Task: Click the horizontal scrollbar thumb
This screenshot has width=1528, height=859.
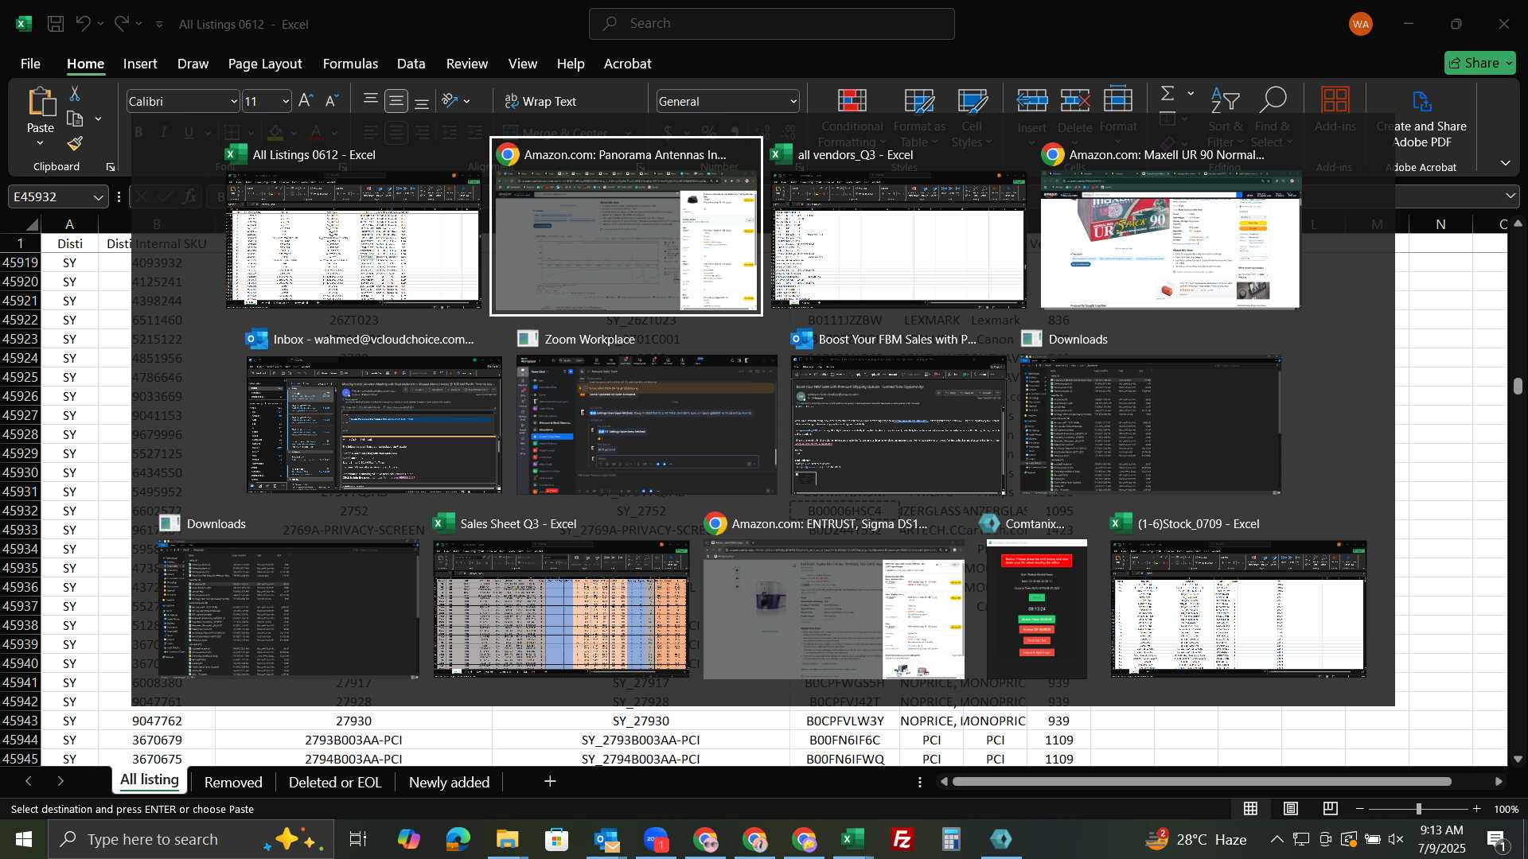Action: click(1202, 782)
